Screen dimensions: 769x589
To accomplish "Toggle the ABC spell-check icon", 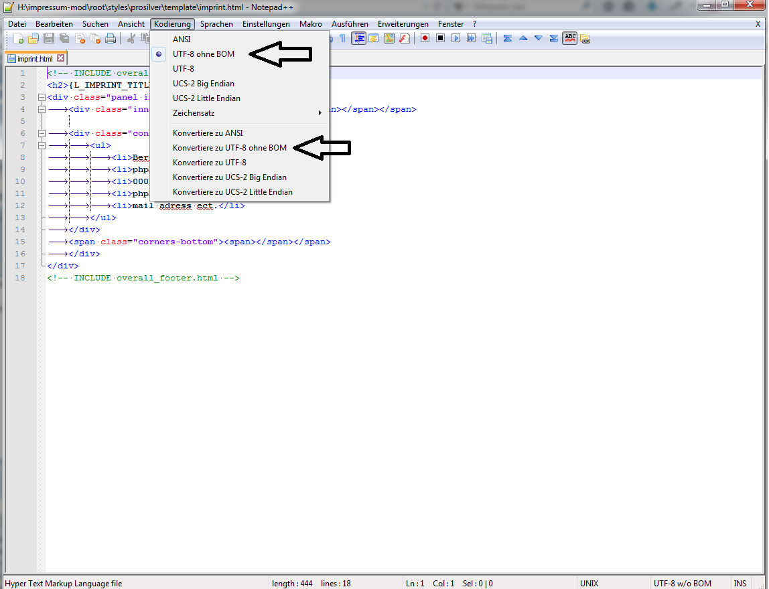I will point(570,38).
